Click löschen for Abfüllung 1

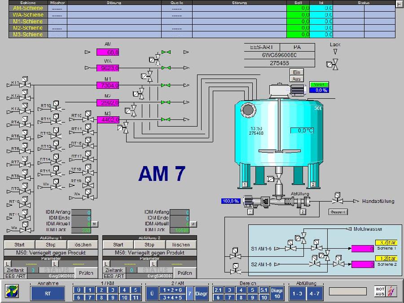click(x=83, y=245)
